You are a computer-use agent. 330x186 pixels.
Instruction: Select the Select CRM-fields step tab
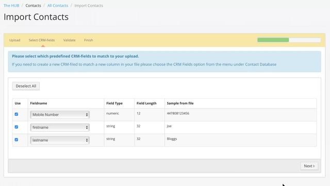click(x=42, y=40)
